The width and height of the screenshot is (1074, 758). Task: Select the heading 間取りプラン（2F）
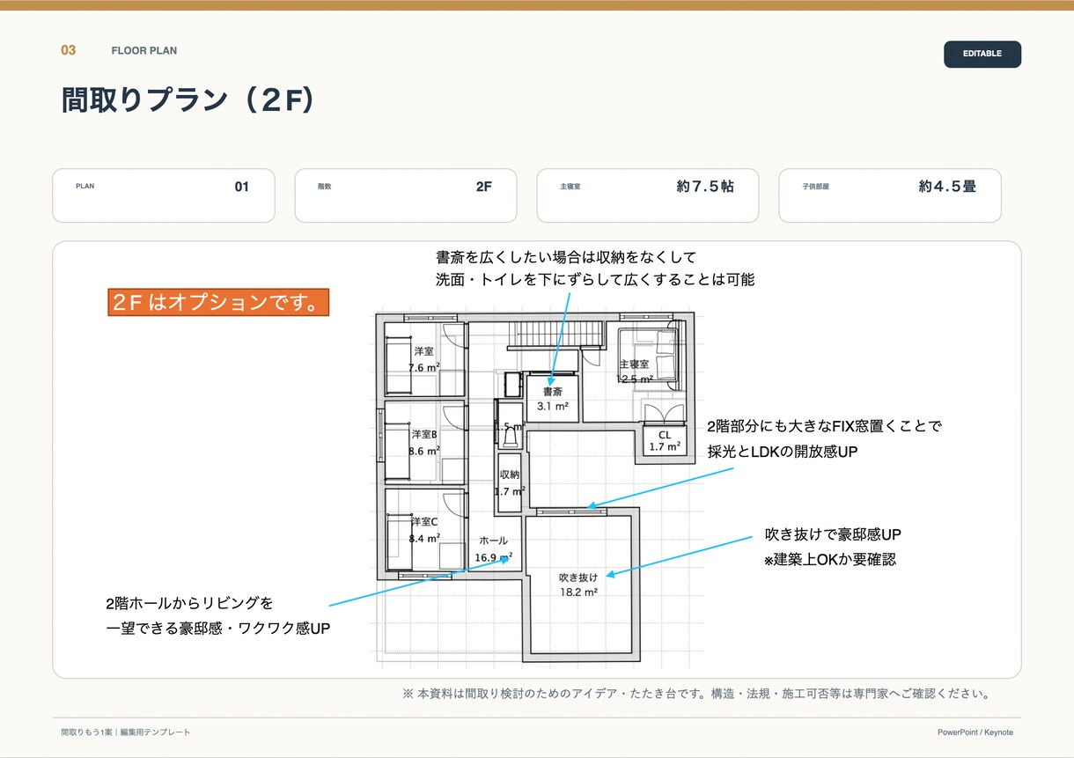[188, 100]
